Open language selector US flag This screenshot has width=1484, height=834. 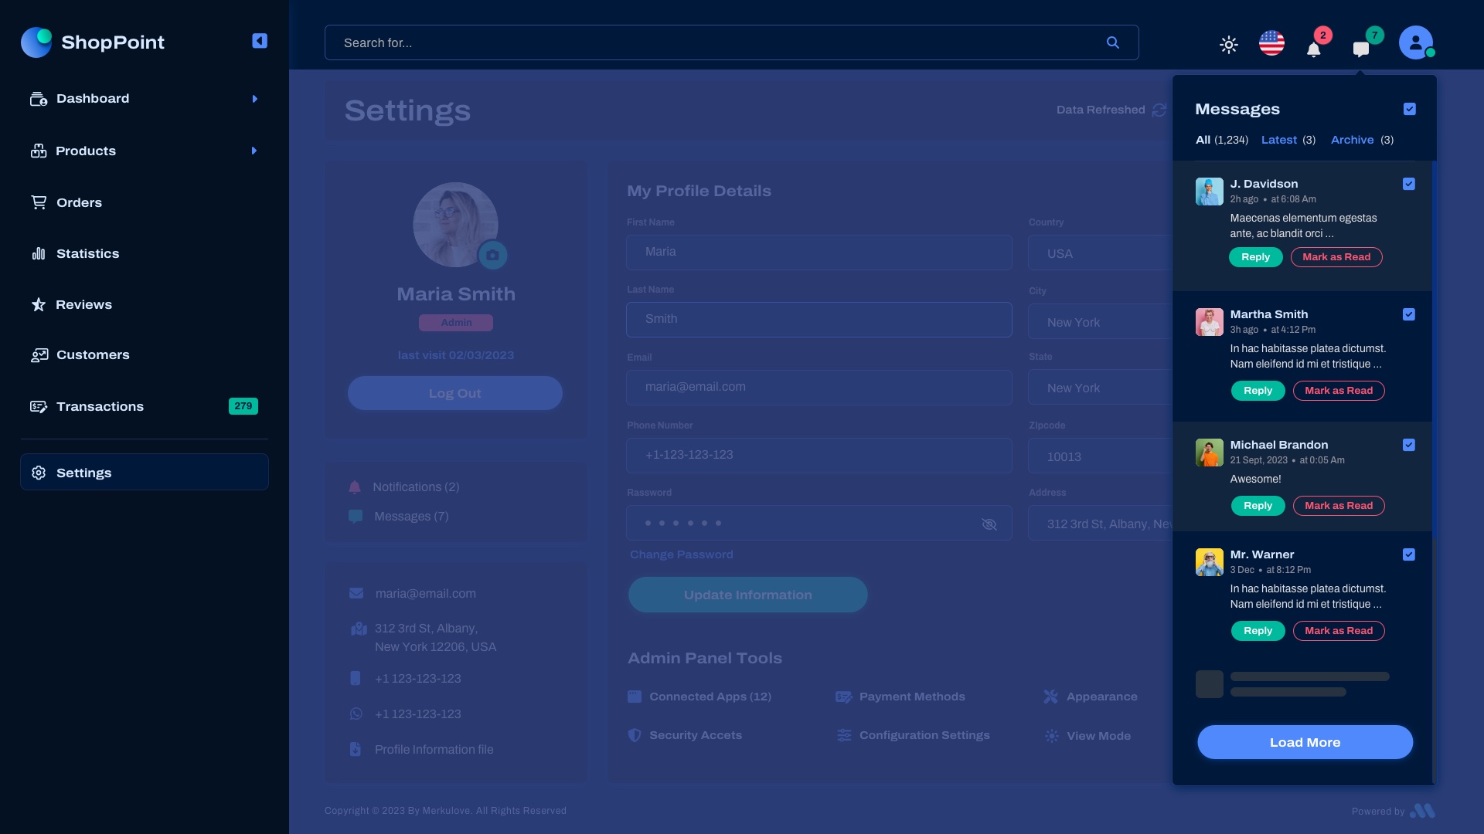point(1271,42)
